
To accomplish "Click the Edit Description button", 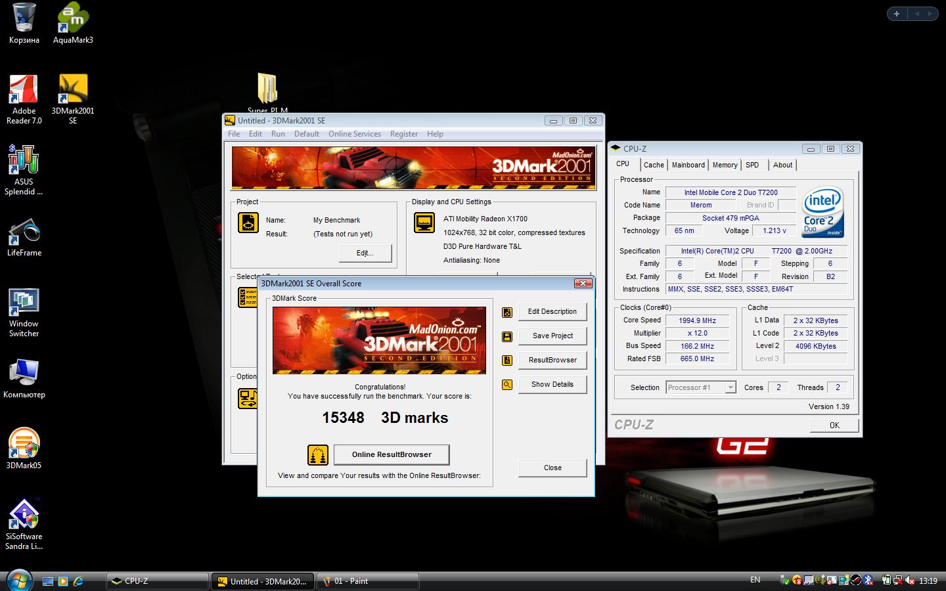I will point(552,312).
